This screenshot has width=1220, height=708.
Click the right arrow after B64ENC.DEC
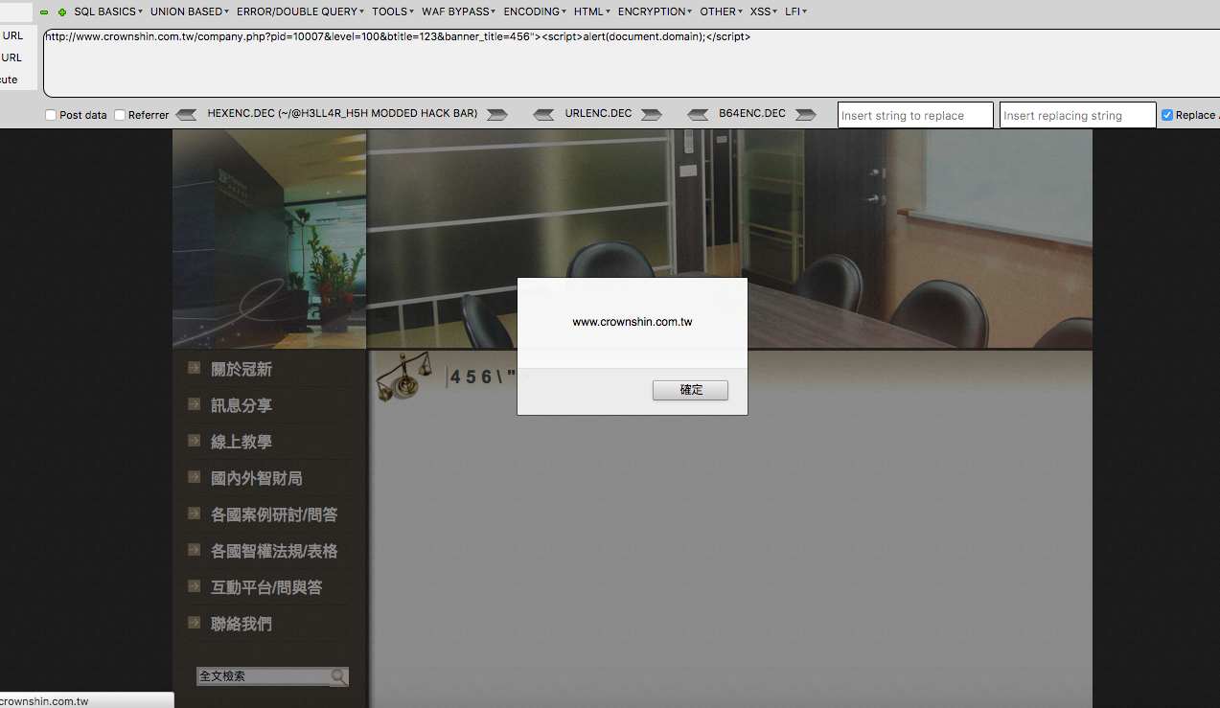[x=806, y=115]
